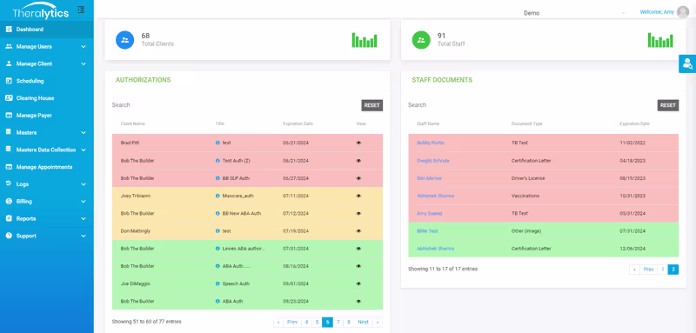The image size is (696, 333).
Task: Click the Total Staff green icon
Action: pos(421,40)
